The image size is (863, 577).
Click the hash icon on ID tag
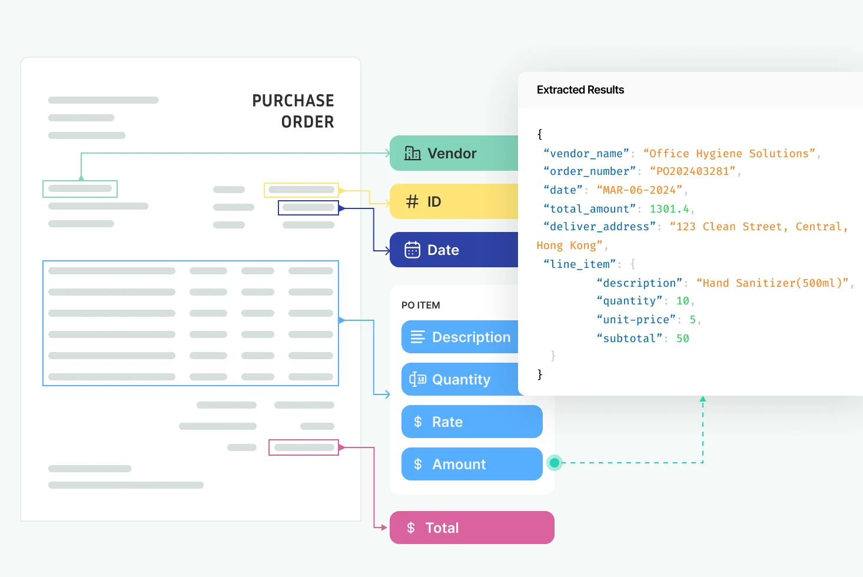coord(412,202)
